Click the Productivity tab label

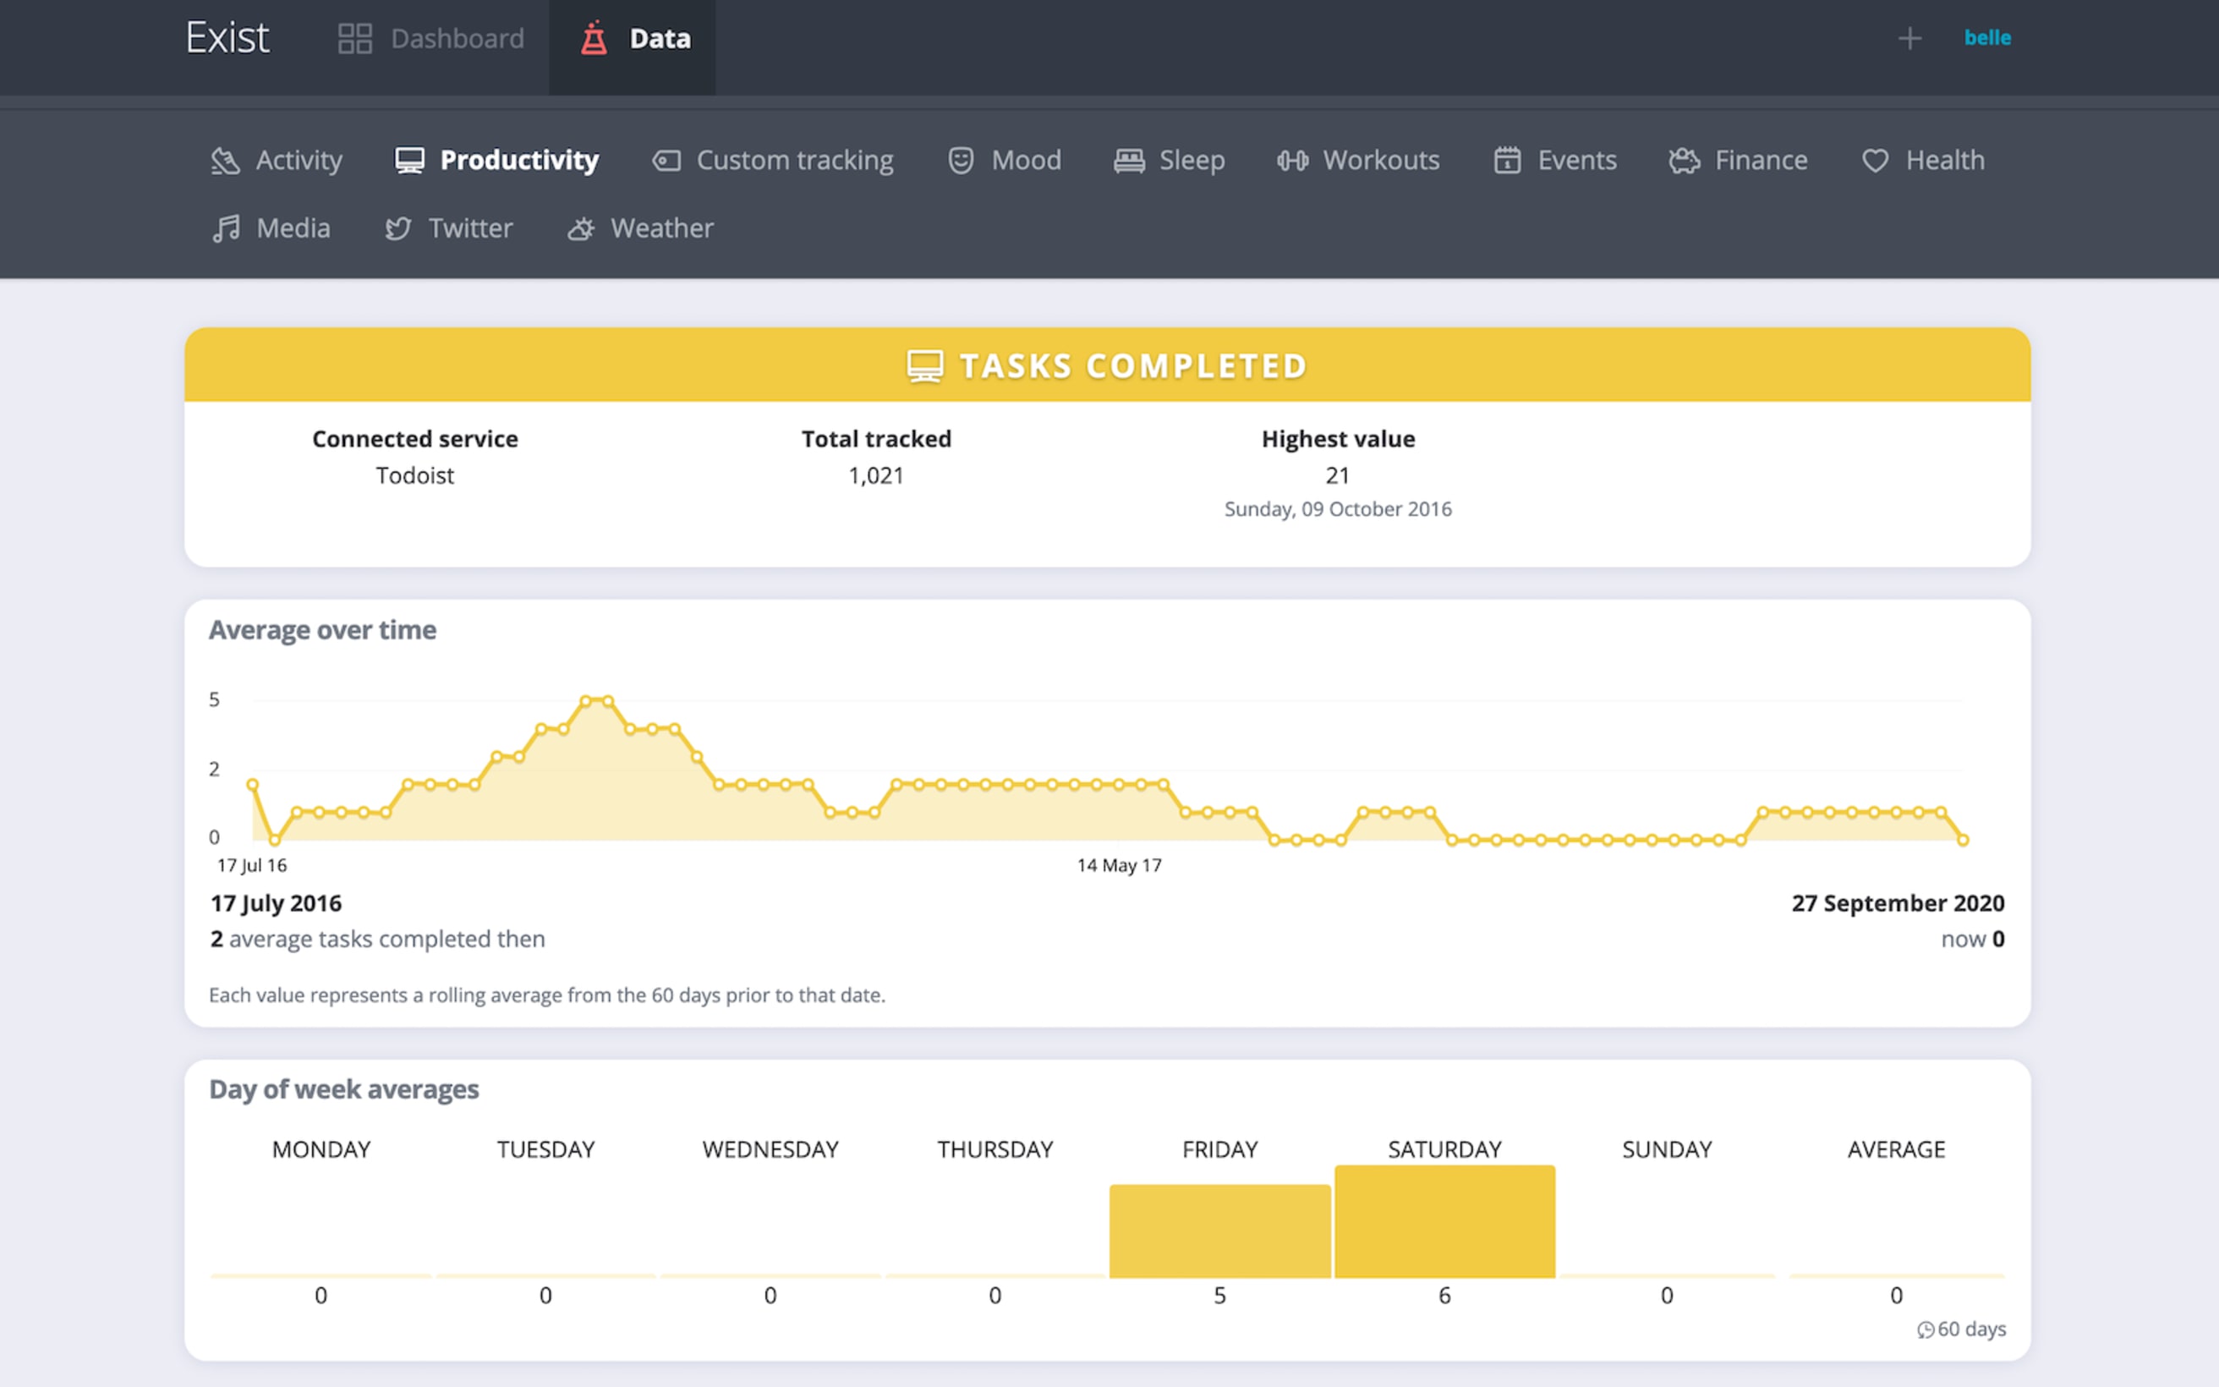coord(519,160)
